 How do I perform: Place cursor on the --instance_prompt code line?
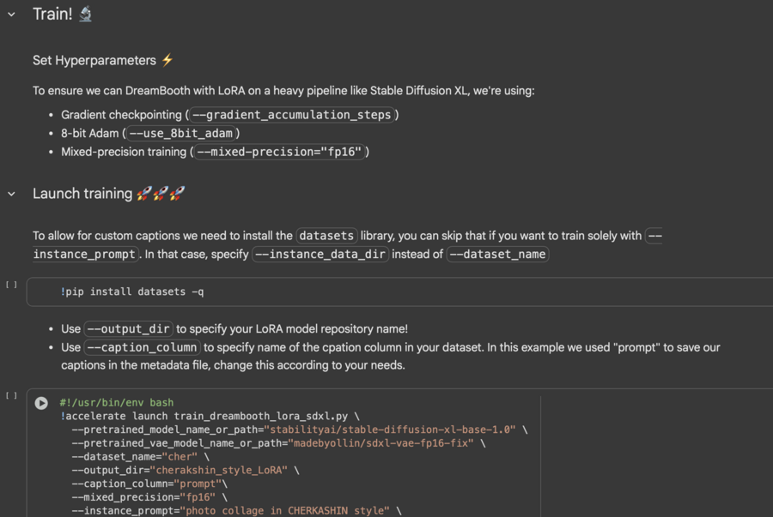tap(230, 511)
